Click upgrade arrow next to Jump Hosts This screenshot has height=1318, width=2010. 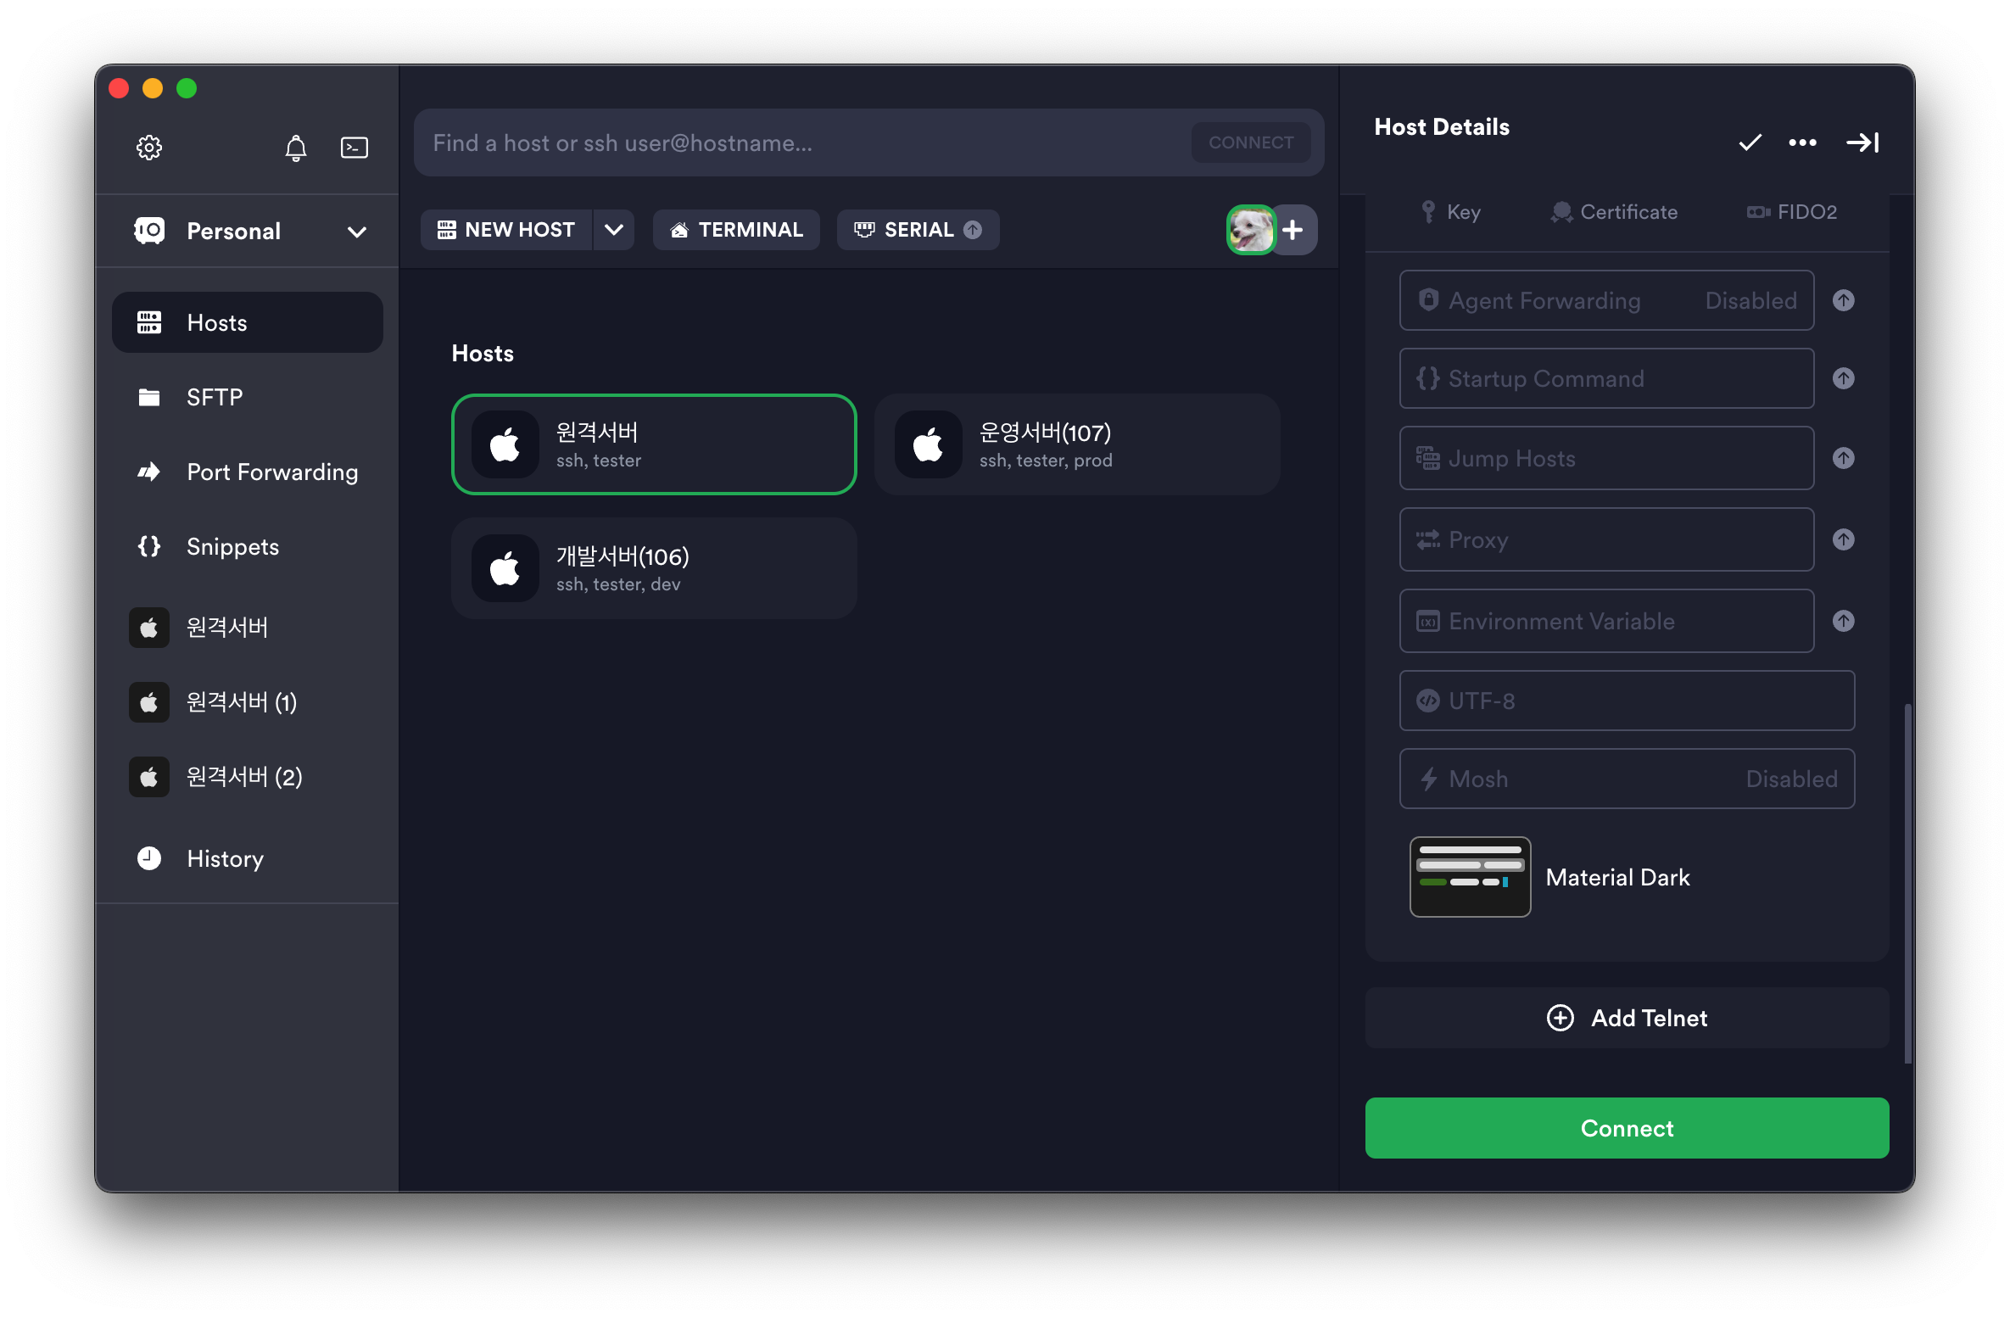(x=1843, y=458)
